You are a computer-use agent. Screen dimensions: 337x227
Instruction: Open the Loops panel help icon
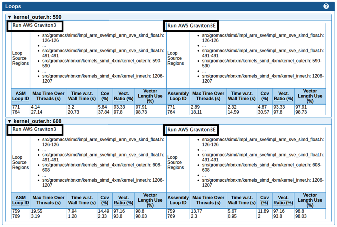pos(326,6)
